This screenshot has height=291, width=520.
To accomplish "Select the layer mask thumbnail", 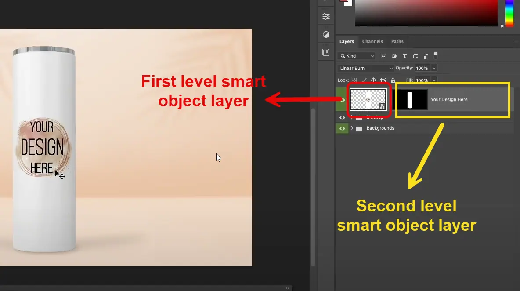I will 410,100.
